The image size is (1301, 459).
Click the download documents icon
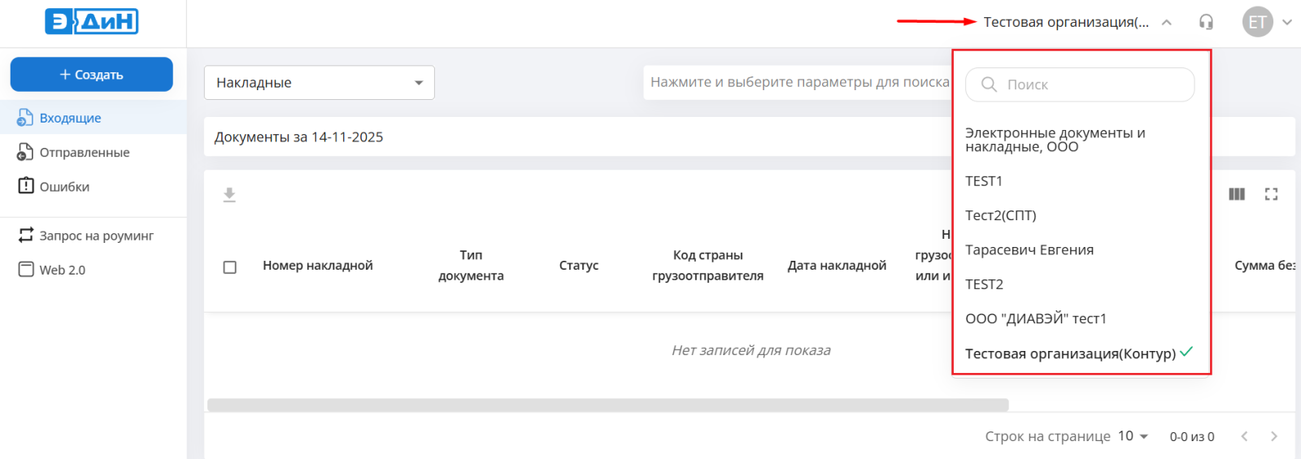[x=229, y=195]
